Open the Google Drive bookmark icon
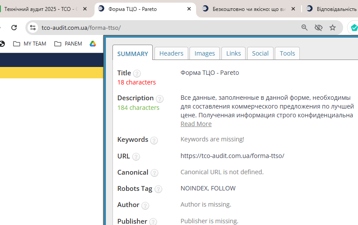The height and width of the screenshot is (225, 358). point(93,44)
